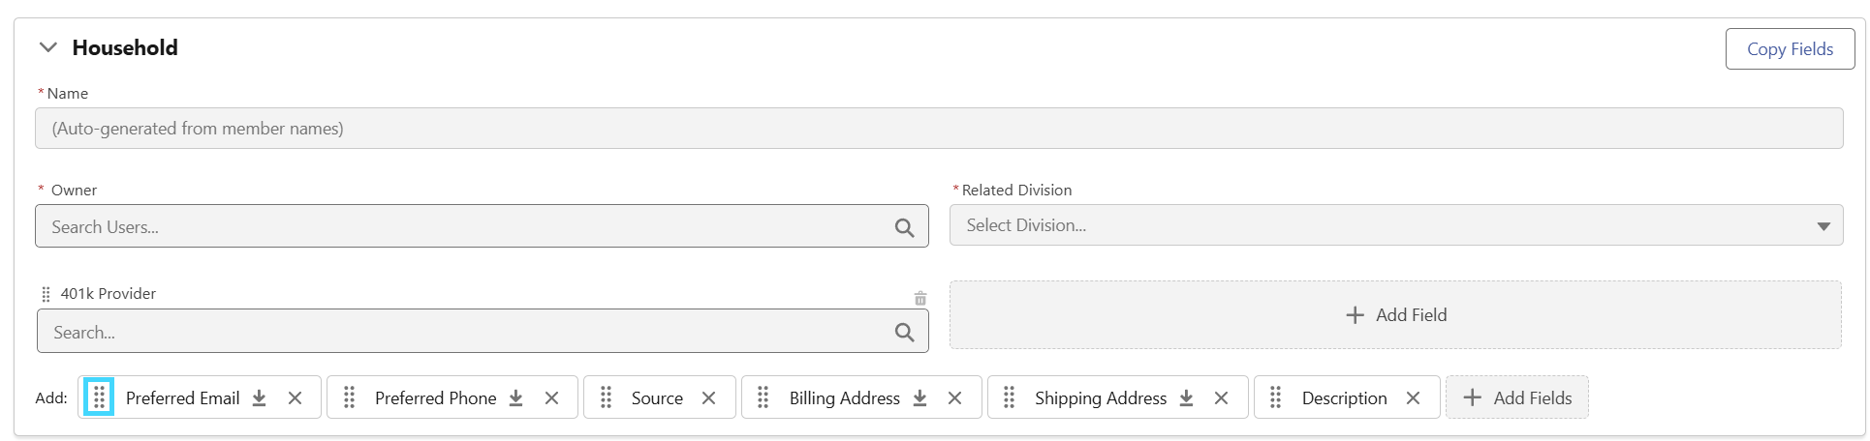
Task: Collapse the Household section chevron
Action: tap(47, 47)
